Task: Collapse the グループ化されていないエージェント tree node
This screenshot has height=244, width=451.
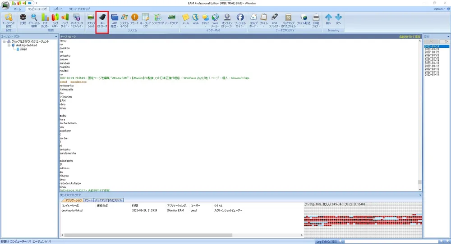Action: (x=5, y=41)
